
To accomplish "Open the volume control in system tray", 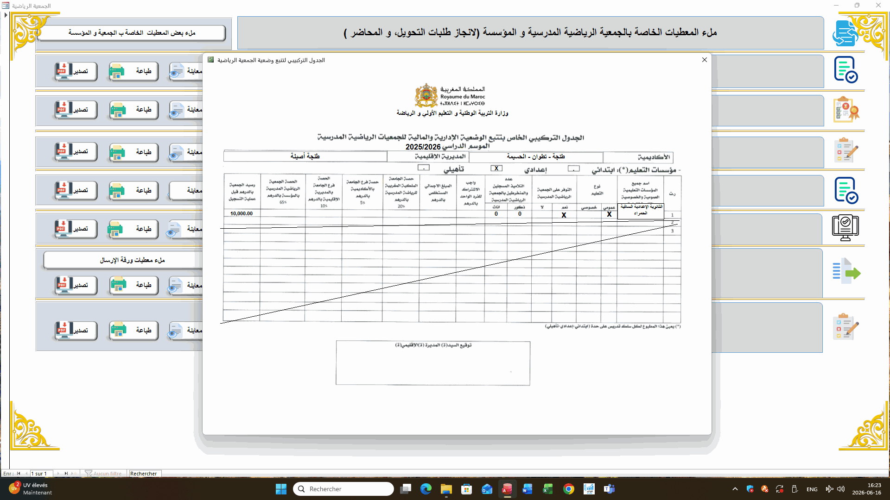I will coord(841,489).
